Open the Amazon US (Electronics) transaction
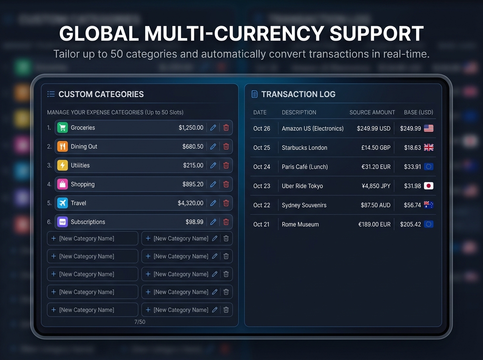This screenshot has width=483, height=360. click(x=313, y=129)
